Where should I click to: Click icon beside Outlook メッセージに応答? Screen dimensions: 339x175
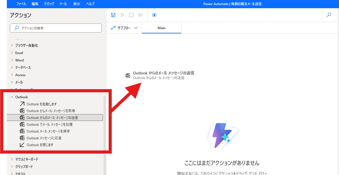[22, 138]
